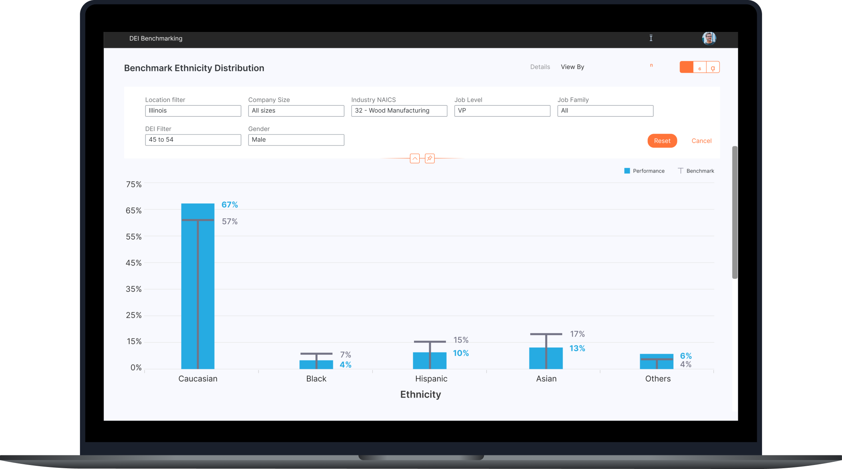Click the small orange icon beside View By
842x469 pixels.
click(x=651, y=65)
